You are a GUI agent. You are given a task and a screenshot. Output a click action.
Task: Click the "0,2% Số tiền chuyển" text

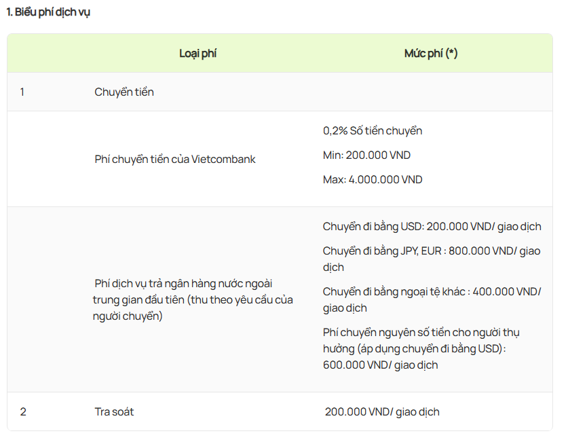(x=373, y=131)
